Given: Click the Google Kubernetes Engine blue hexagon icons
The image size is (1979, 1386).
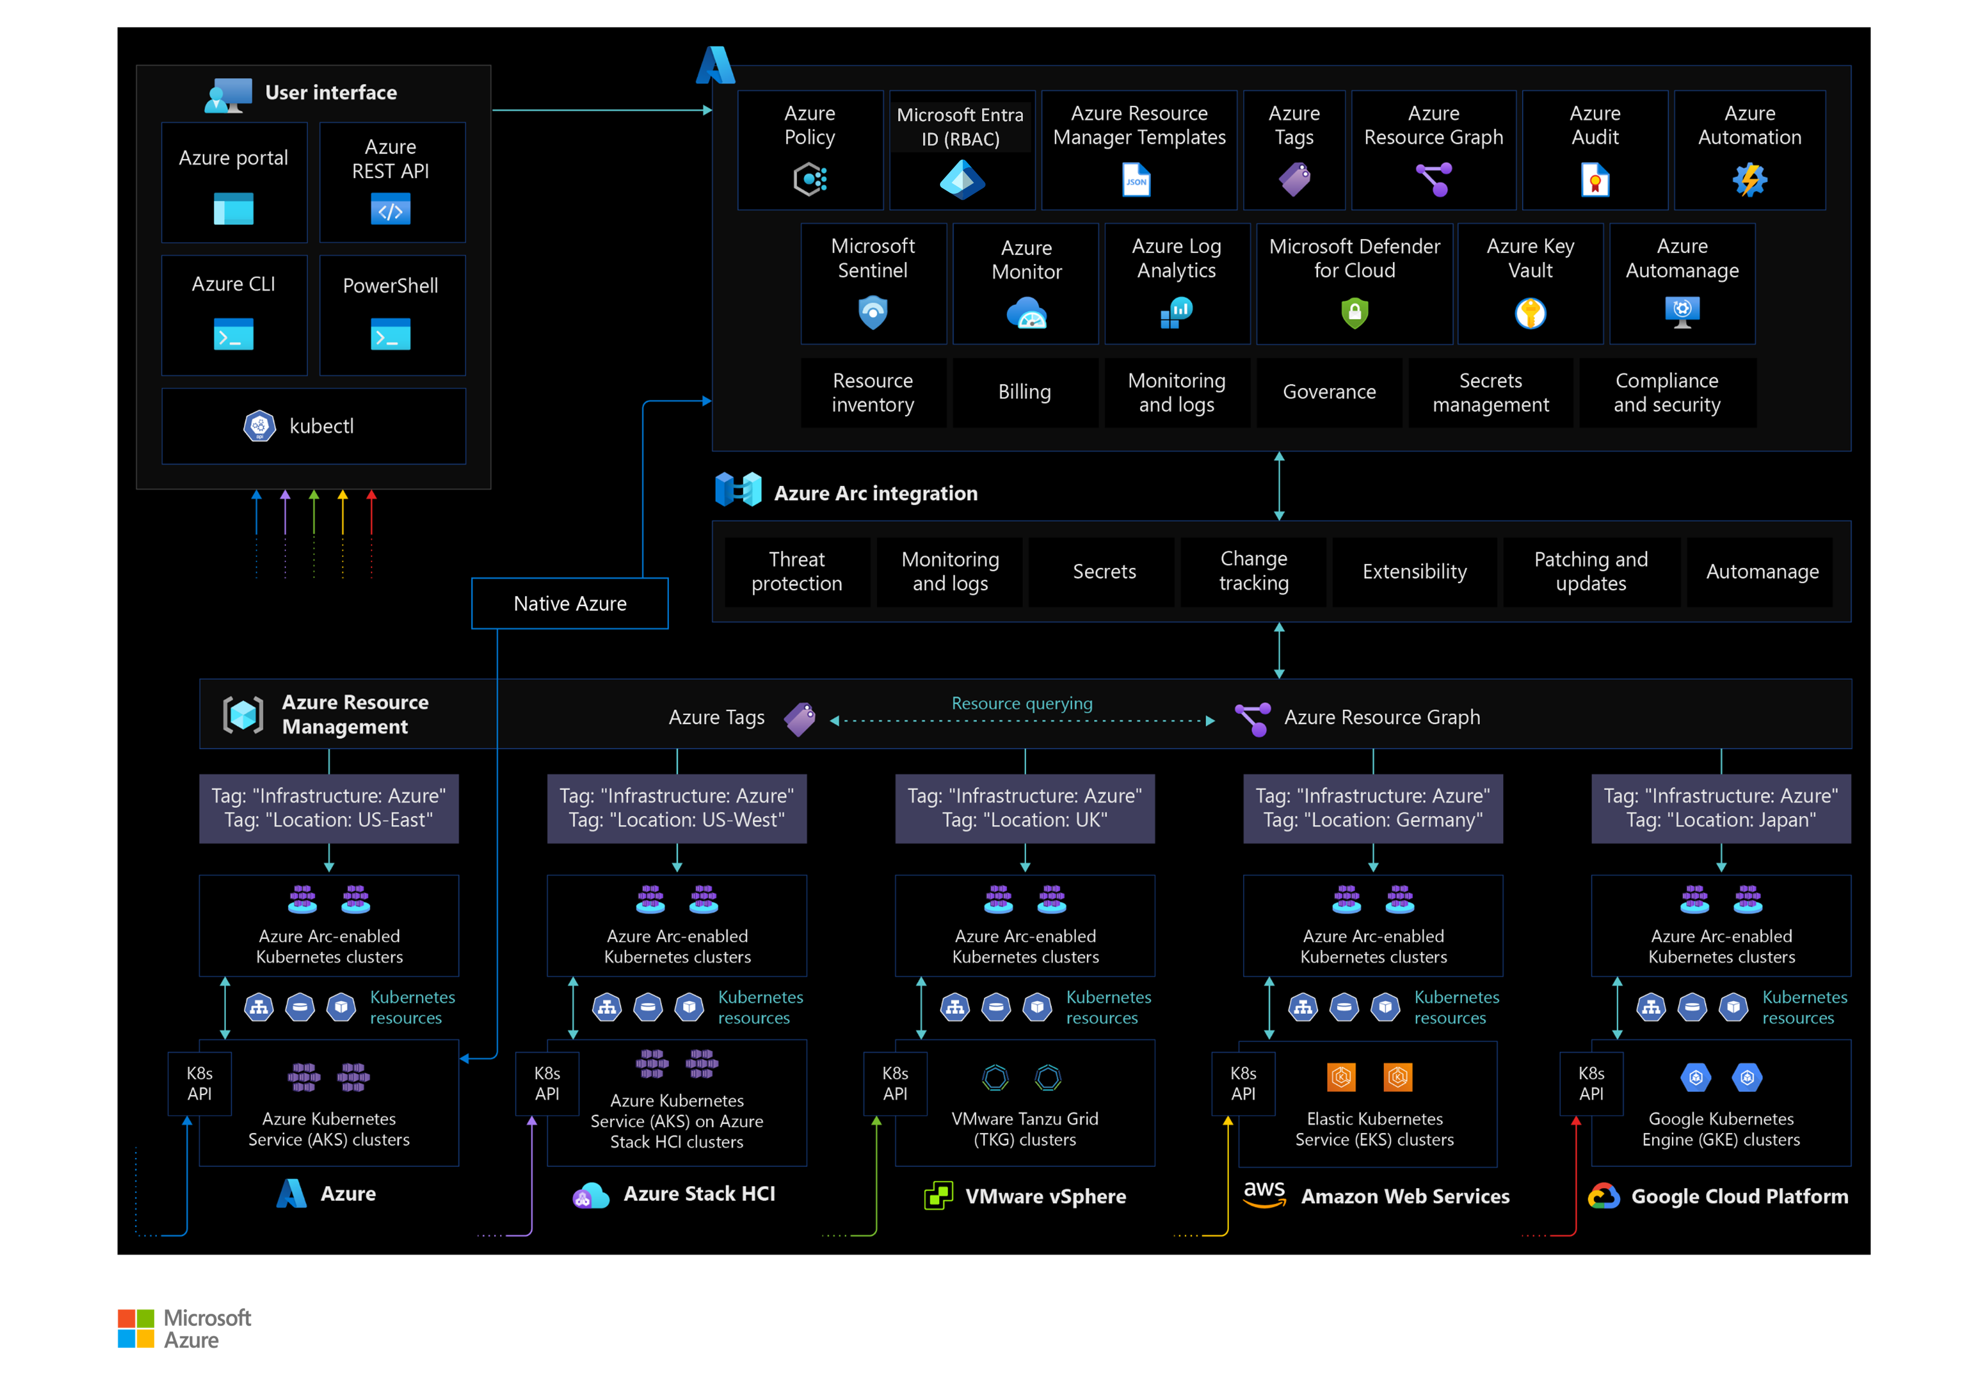Looking at the screenshot, I should 1721,1077.
